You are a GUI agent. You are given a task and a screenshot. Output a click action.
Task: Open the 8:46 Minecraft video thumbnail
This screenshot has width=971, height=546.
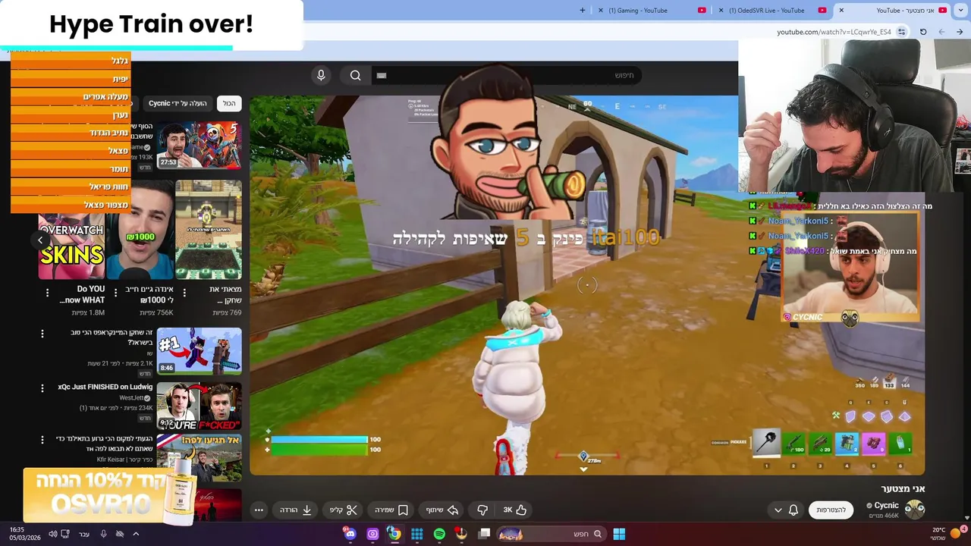point(199,351)
